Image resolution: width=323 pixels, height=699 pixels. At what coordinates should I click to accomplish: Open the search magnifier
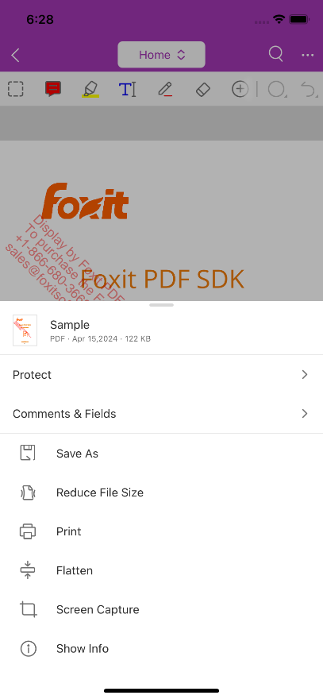(275, 54)
